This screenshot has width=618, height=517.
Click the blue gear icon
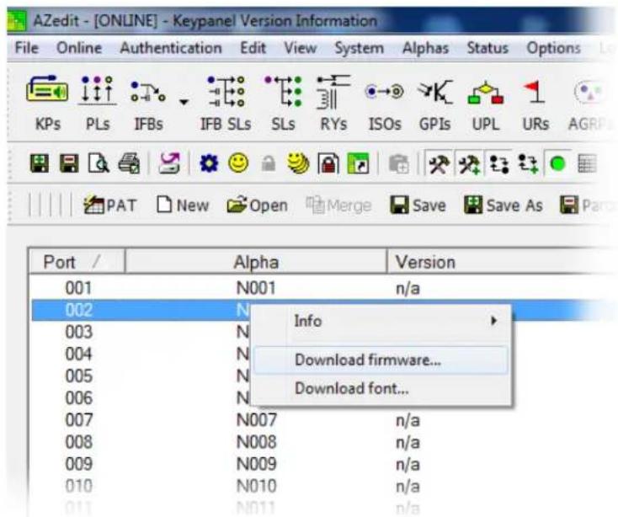(x=209, y=163)
